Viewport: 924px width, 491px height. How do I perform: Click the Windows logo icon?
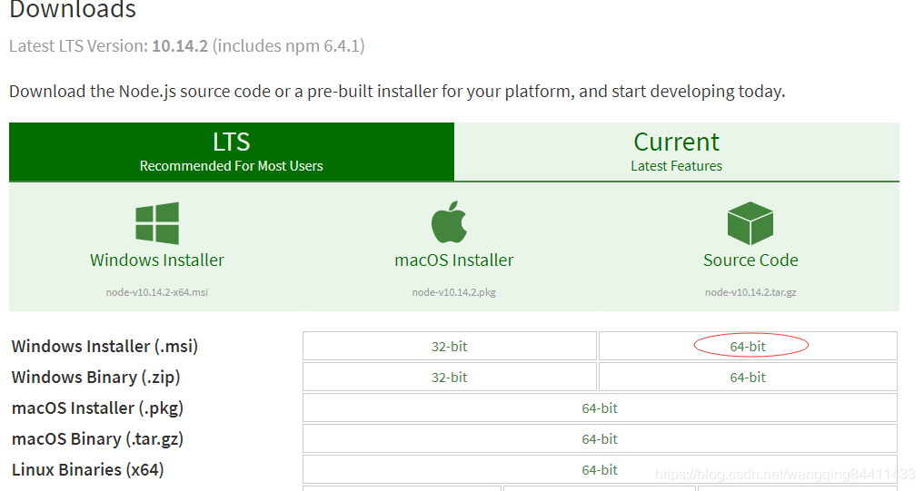coord(157,223)
